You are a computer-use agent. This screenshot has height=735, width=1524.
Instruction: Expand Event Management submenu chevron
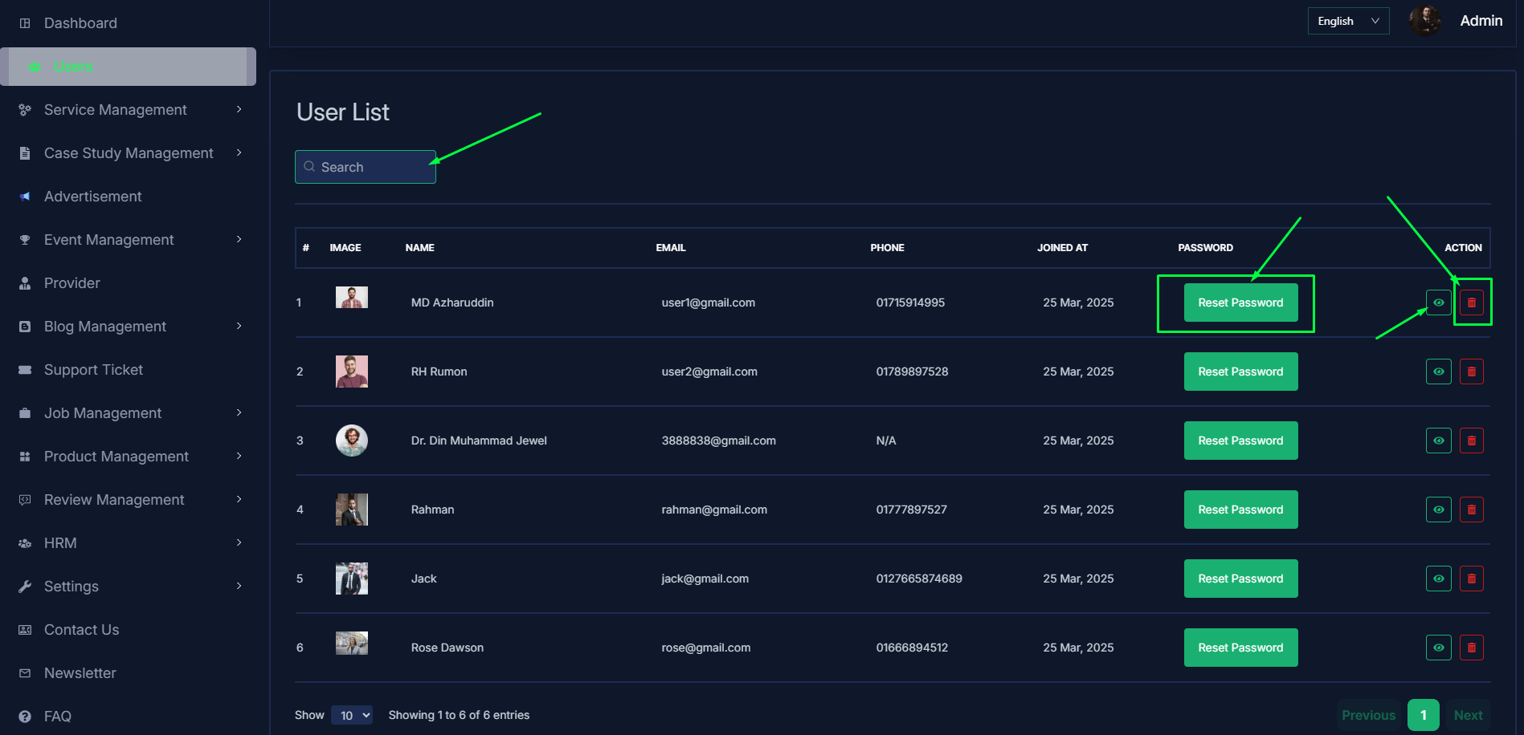pyautogui.click(x=239, y=239)
